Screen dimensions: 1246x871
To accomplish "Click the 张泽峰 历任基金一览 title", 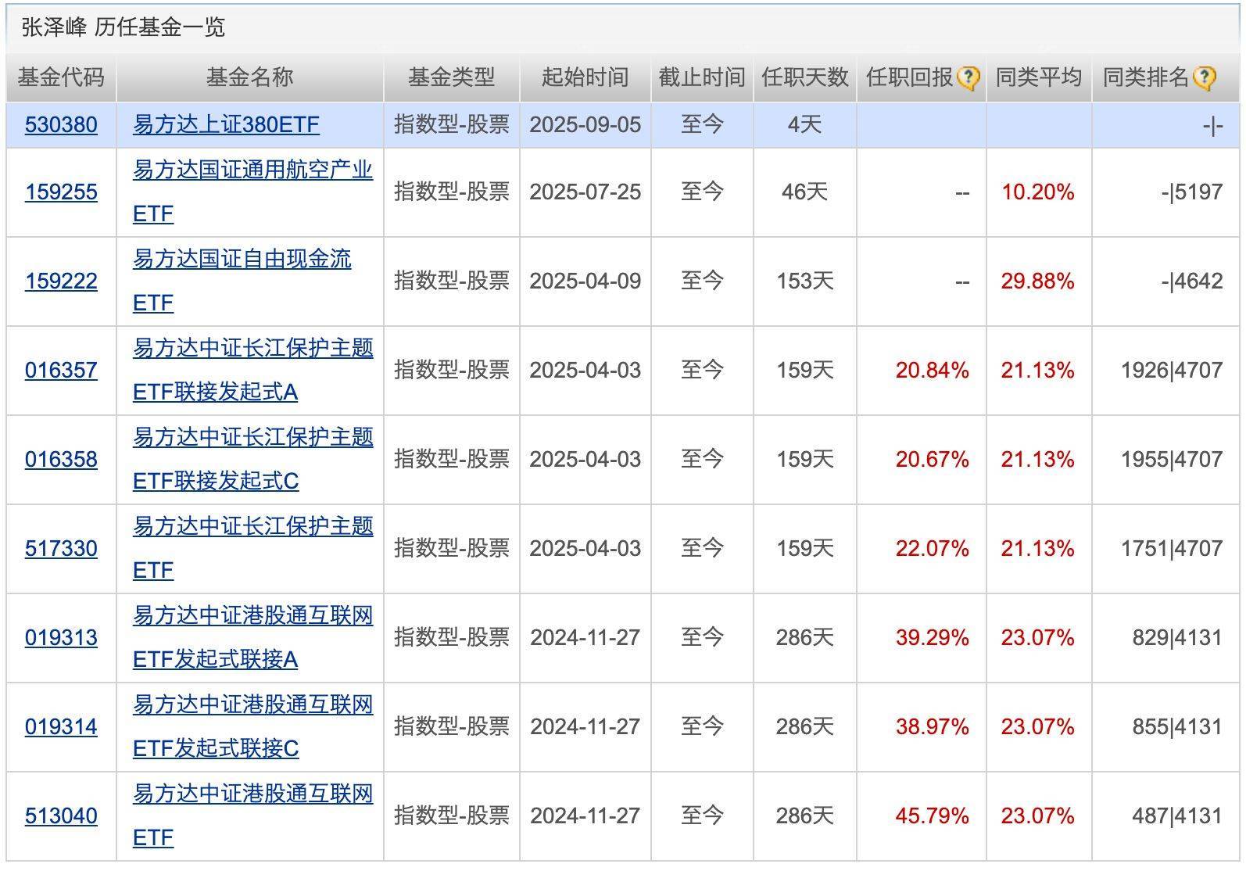I will (124, 27).
